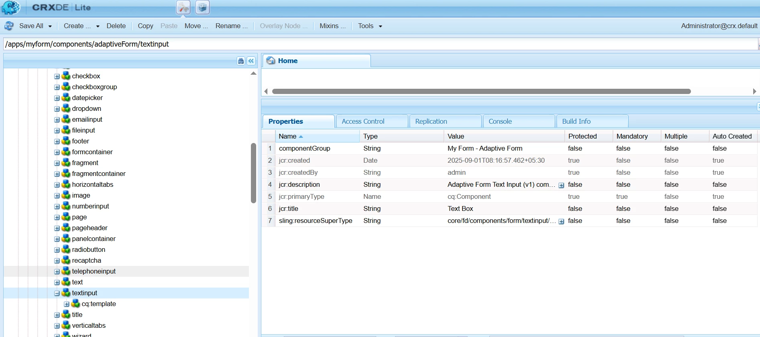The image size is (760, 337).
Task: Click the tree scroll-up arrow
Action: coord(253,74)
